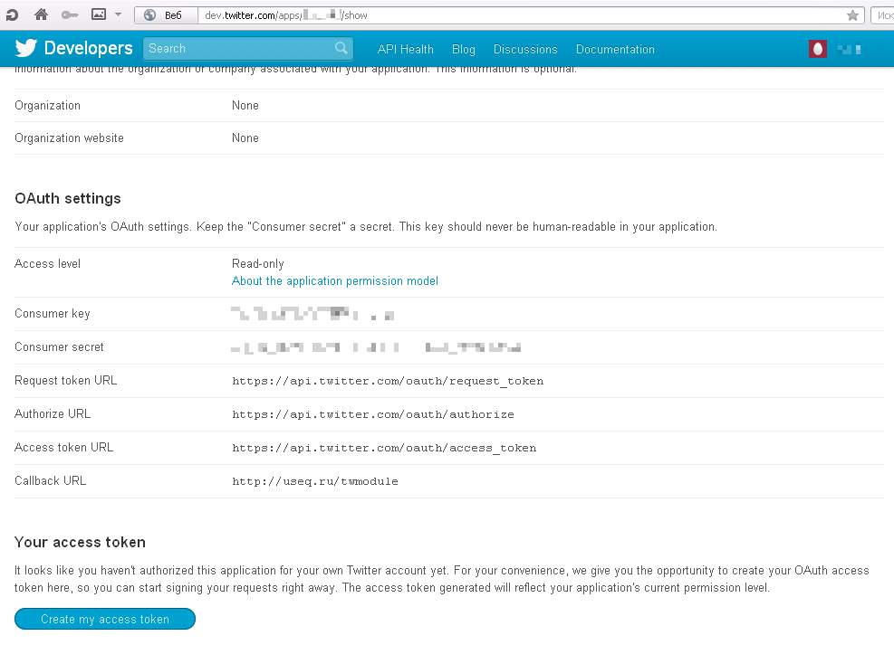The image size is (894, 645).
Task: Click the blurred Consumer secret value
Action: coord(376,347)
